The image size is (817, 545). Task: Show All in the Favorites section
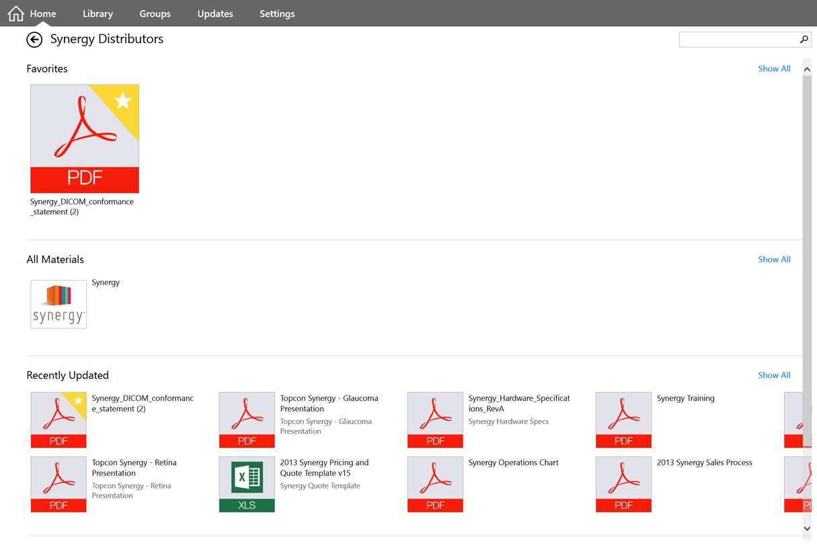tap(774, 69)
